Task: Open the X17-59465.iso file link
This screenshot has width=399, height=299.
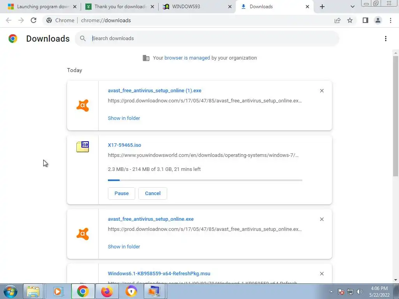Action: point(124,145)
